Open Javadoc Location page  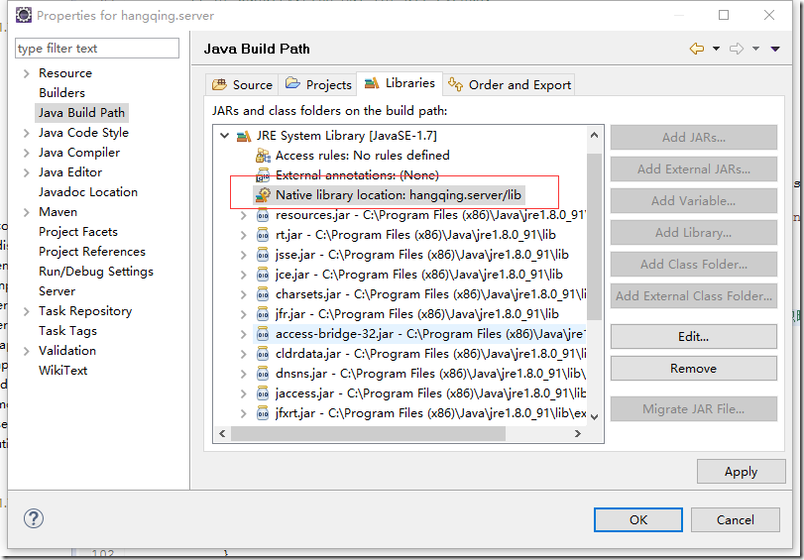[x=88, y=192]
